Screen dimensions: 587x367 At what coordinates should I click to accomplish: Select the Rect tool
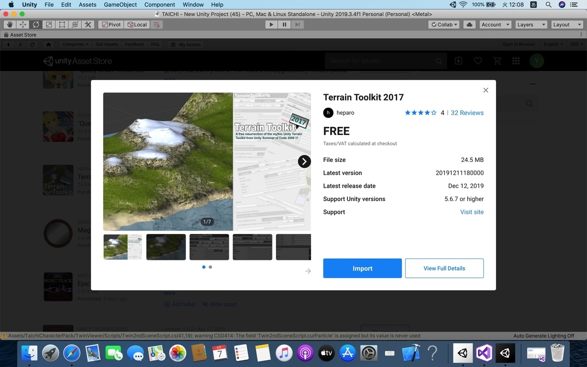pyautogui.click(x=62, y=24)
